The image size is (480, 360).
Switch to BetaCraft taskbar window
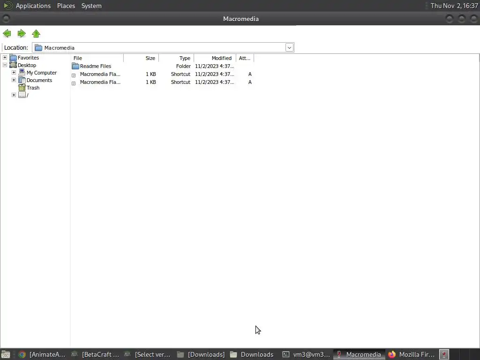point(96,354)
